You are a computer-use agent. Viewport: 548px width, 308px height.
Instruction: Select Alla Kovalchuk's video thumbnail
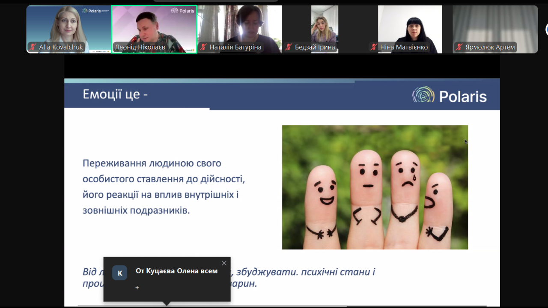[x=68, y=29]
